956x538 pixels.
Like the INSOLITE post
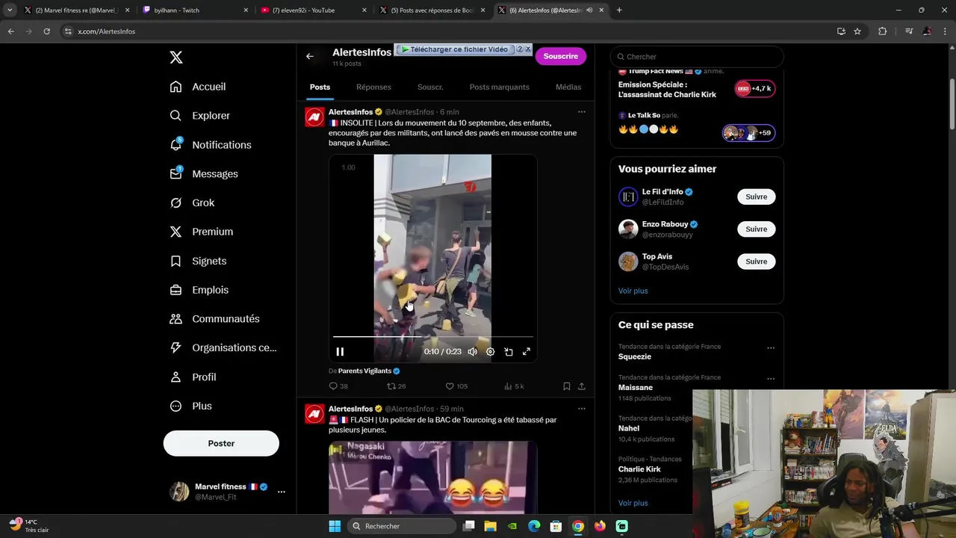coord(456,386)
